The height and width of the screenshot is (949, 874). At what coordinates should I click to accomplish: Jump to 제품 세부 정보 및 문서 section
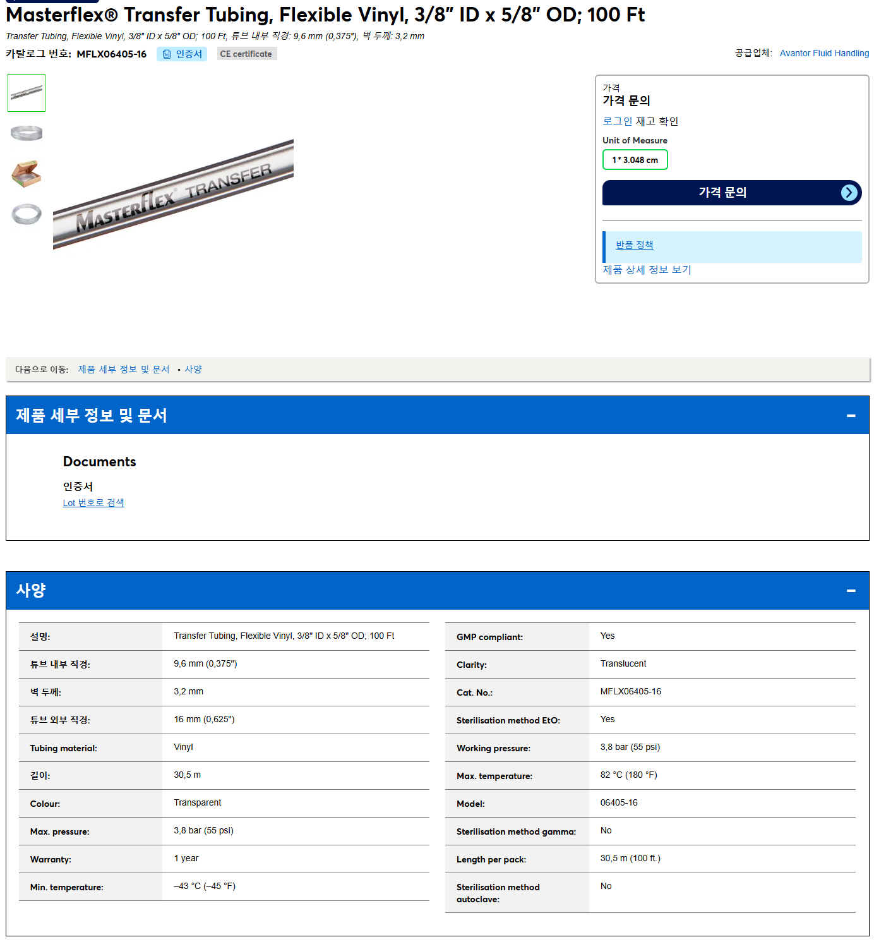tap(124, 370)
